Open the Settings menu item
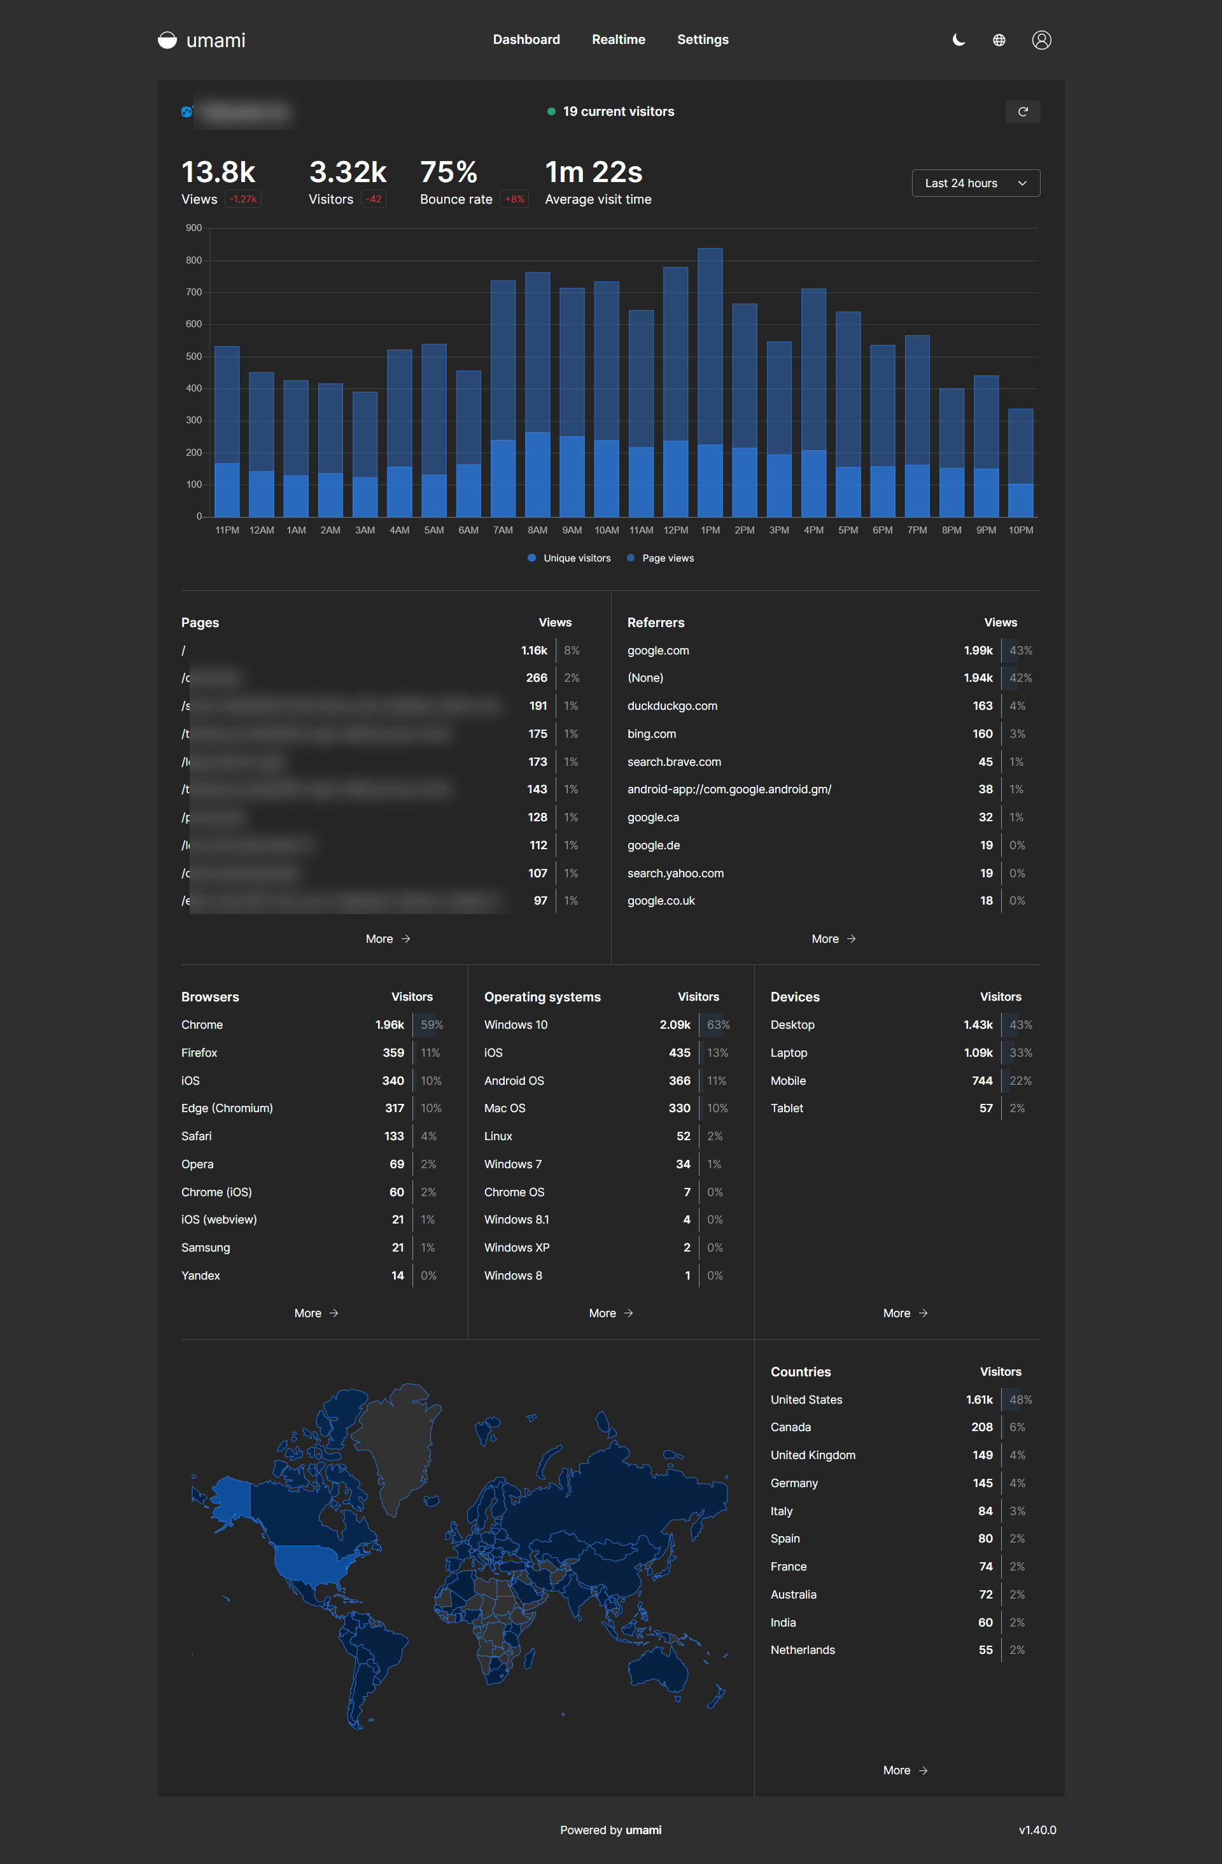1222x1864 pixels. pos(702,39)
